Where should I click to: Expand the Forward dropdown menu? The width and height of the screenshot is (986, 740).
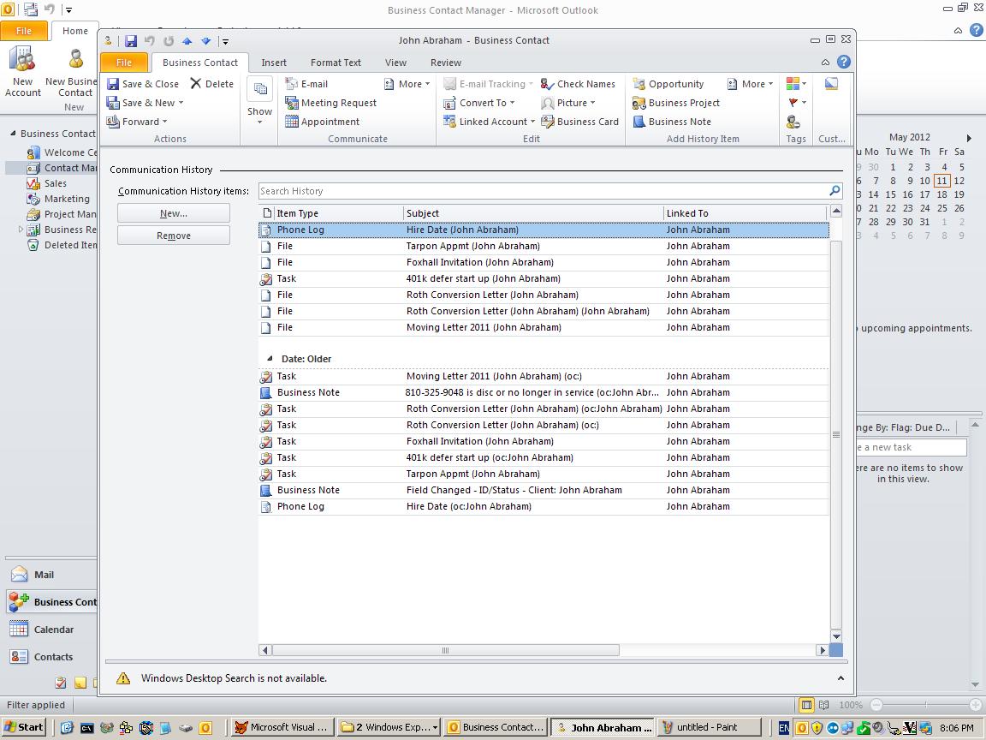click(x=164, y=122)
